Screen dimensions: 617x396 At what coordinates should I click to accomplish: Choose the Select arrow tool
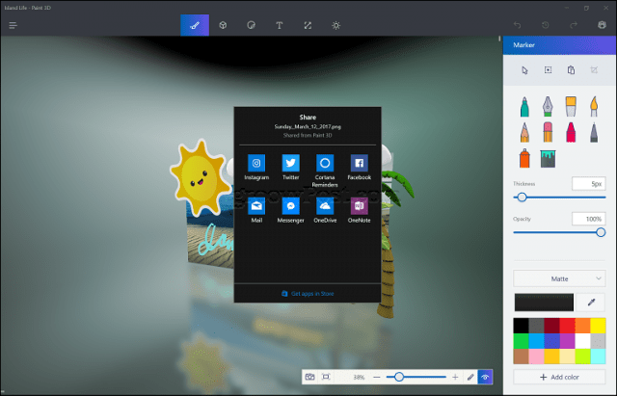(x=524, y=70)
